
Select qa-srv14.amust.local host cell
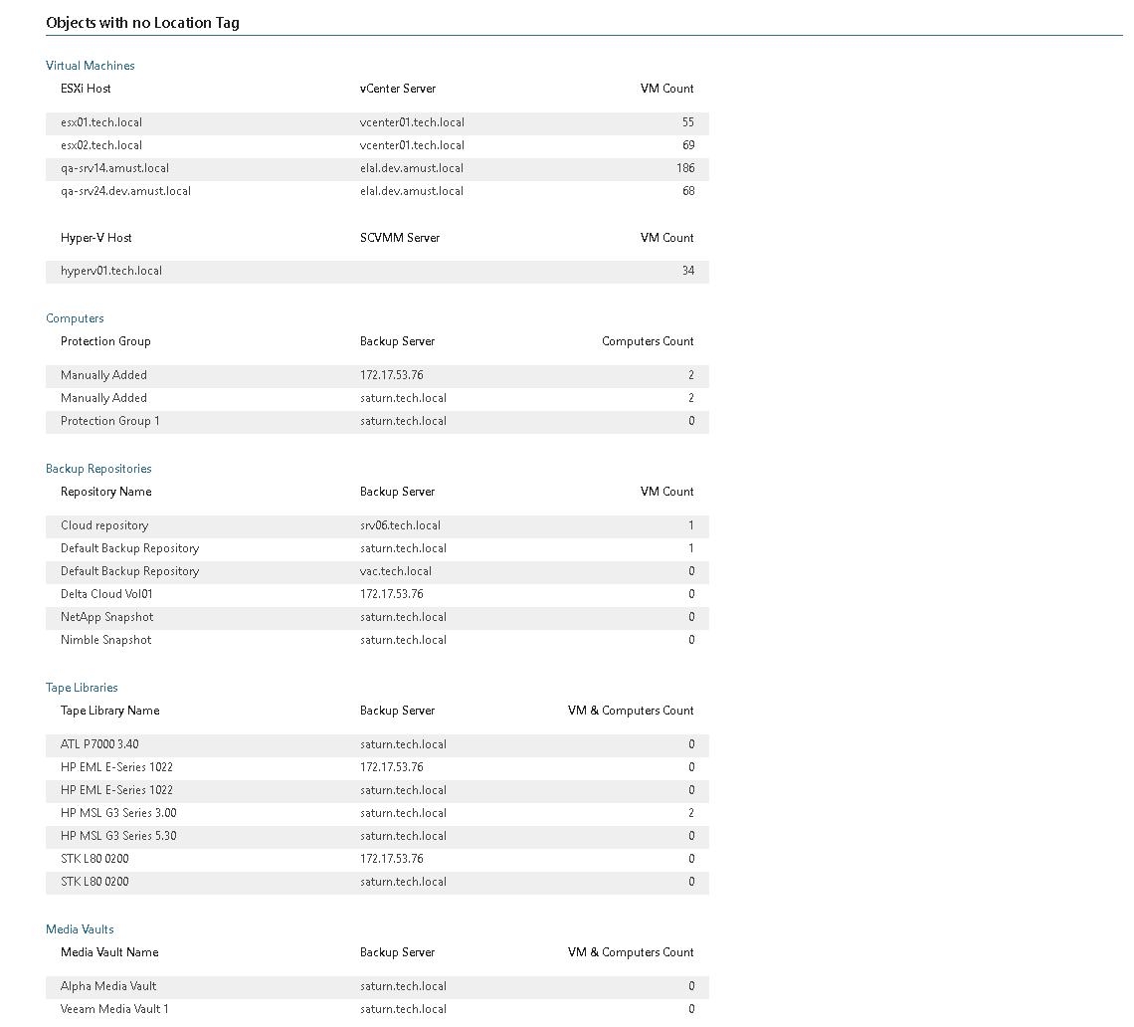[115, 168]
